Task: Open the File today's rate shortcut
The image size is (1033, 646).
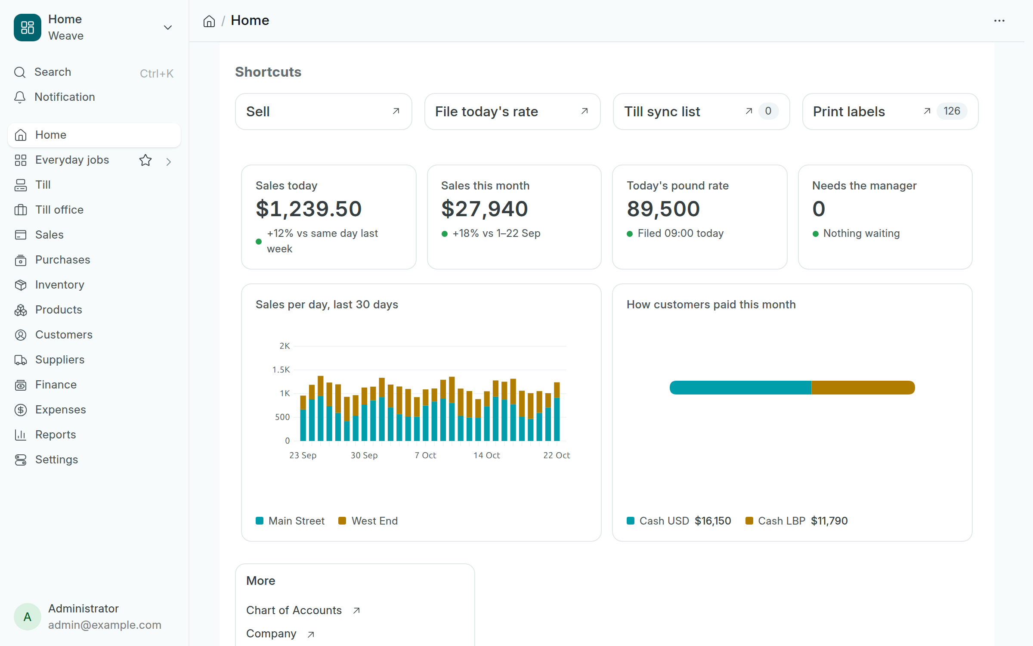Action: click(513, 112)
